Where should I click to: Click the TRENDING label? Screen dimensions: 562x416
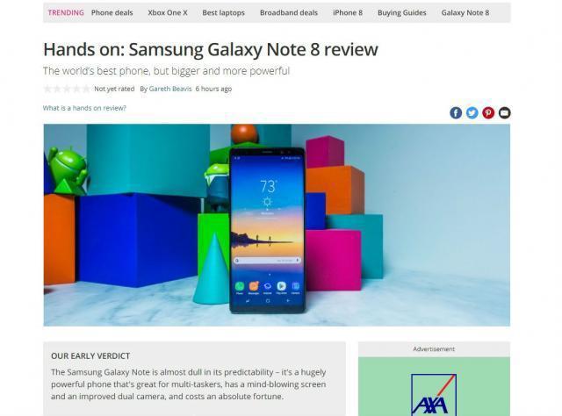(66, 12)
